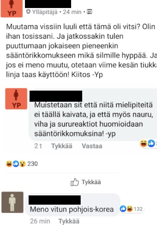Open the post's haha reaction emoji
This screenshot has height=225, width=157.
pos(9,164)
